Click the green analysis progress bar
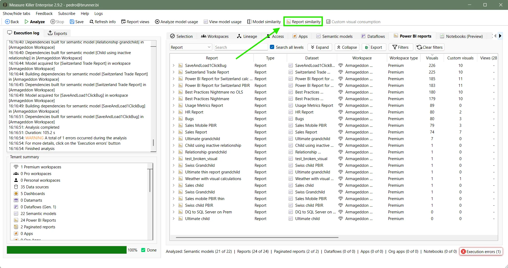Viewport: 508px width, 268px height. [x=66, y=250]
